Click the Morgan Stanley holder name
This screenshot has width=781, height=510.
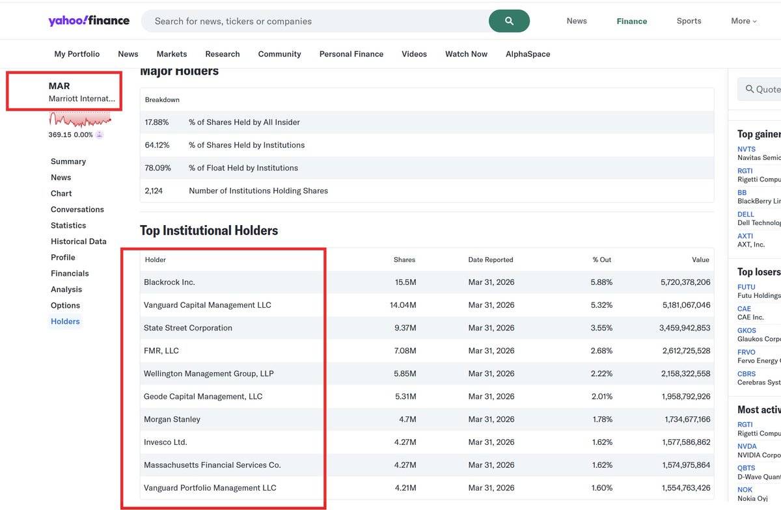tap(172, 419)
